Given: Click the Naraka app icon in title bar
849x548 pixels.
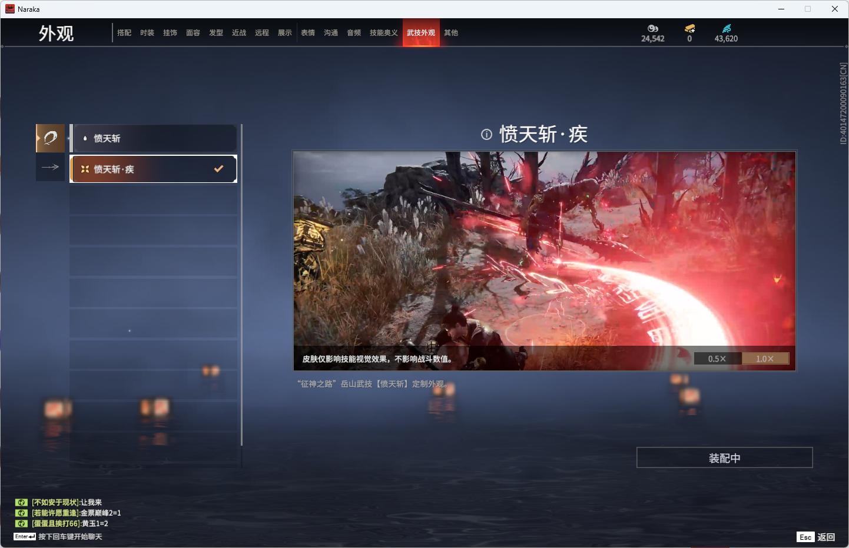Looking at the screenshot, I should 10,9.
